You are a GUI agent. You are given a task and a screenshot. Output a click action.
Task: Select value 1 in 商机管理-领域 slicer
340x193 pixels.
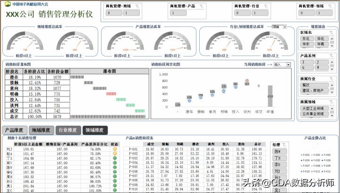point(324,13)
